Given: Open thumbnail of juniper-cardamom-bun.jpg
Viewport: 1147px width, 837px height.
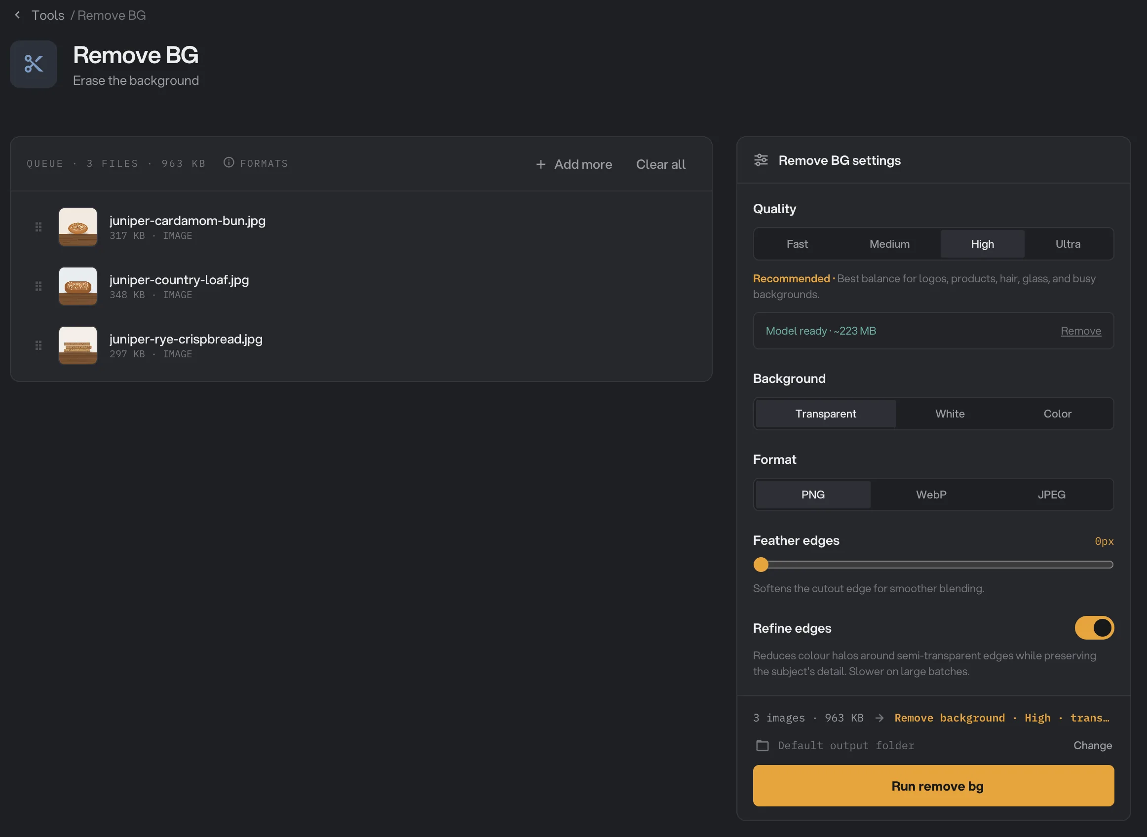Looking at the screenshot, I should pyautogui.click(x=78, y=227).
